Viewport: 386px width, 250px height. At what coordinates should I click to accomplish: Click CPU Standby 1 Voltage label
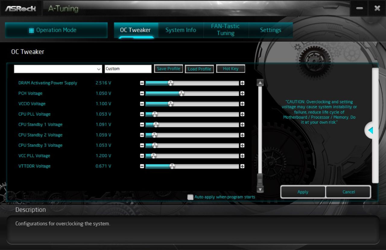tap(40, 125)
